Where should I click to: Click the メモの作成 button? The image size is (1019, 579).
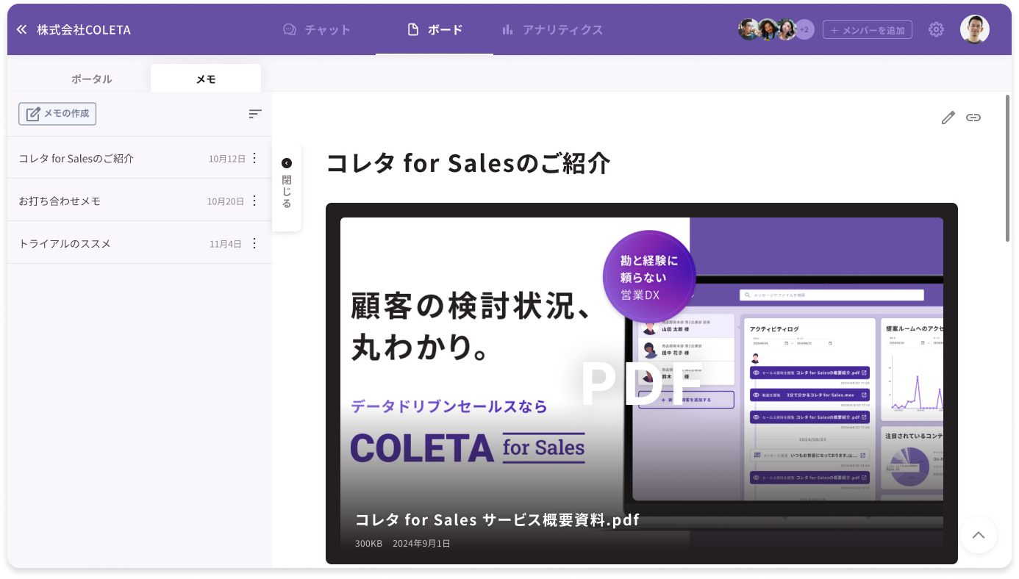coord(57,114)
